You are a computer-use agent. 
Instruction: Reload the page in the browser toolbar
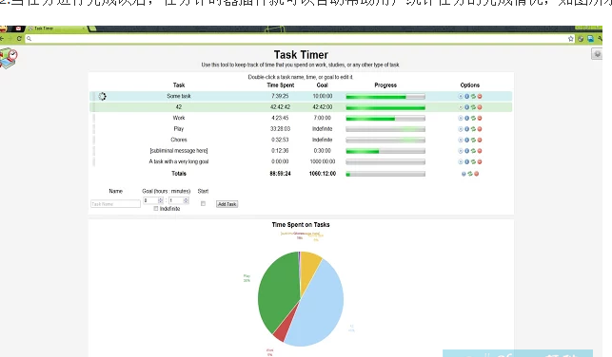pos(19,39)
